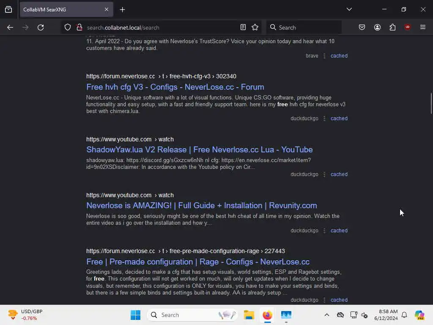Open Free Pre-made configuration Rage result
This screenshot has height=325, width=433.
[198, 262]
